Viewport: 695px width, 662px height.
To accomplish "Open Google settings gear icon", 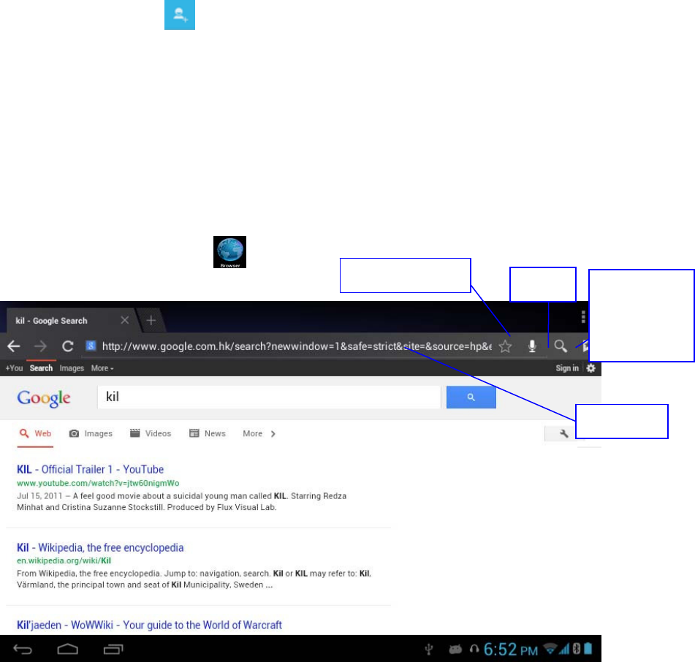I will point(590,368).
